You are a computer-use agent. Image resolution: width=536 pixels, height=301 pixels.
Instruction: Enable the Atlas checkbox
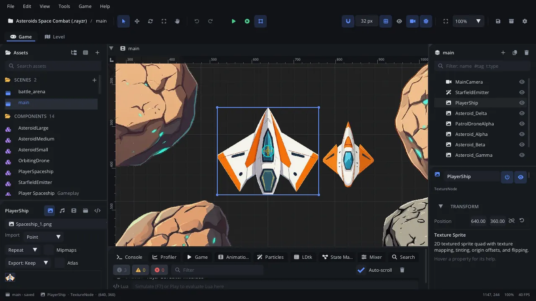pyautogui.click(x=60, y=263)
